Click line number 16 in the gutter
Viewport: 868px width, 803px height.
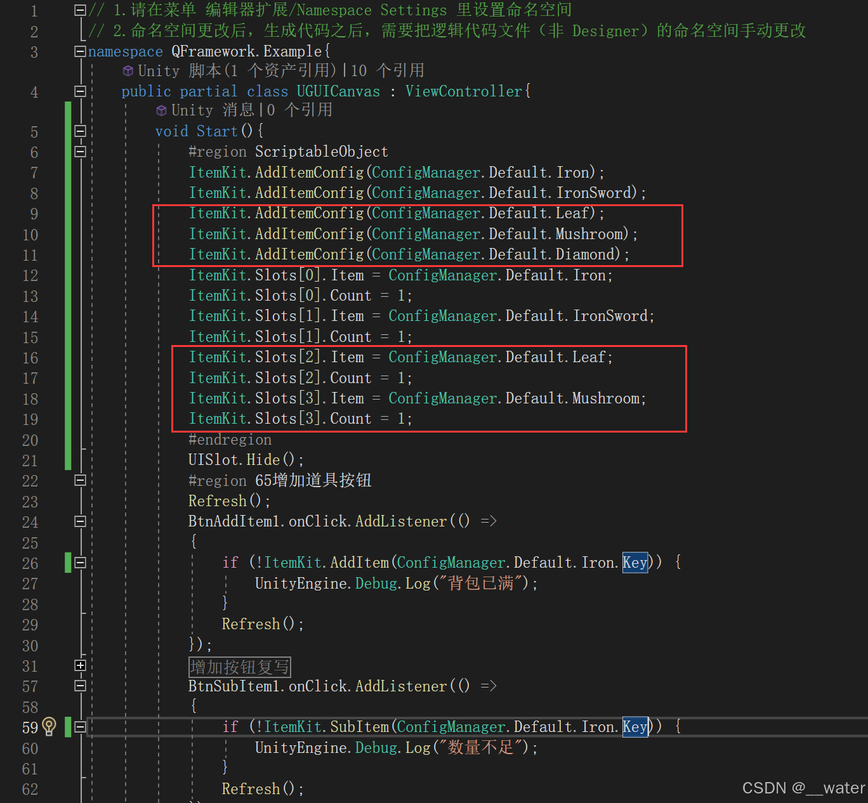30,358
